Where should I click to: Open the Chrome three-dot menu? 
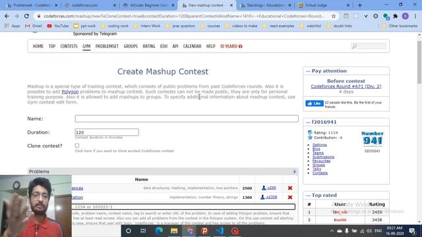click(415, 16)
